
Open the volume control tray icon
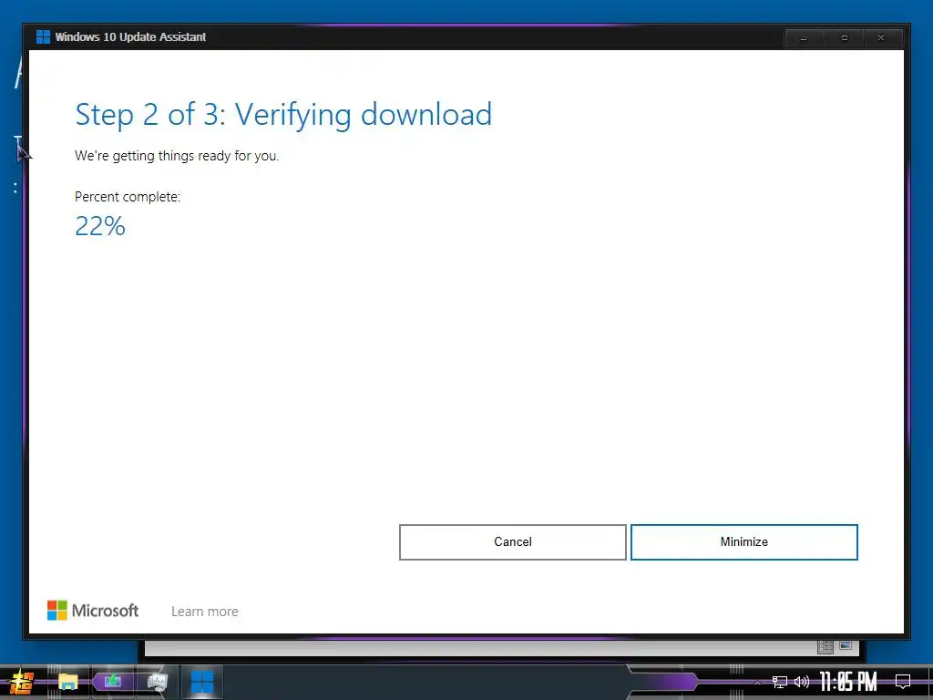(x=802, y=682)
